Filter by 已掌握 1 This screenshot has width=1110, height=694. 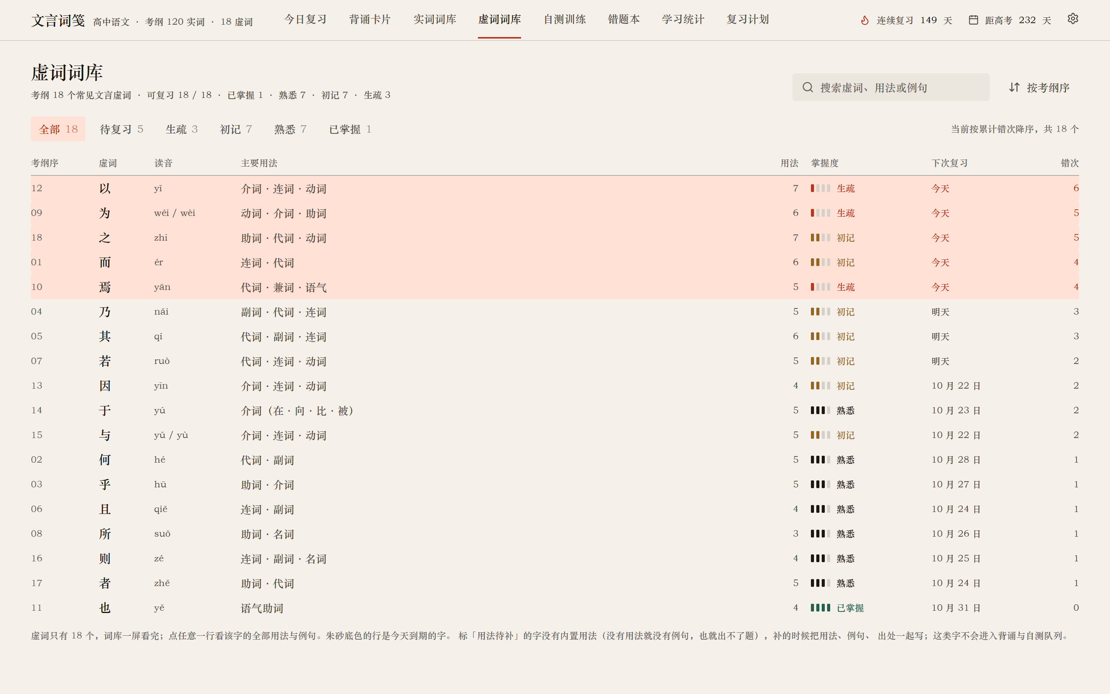click(350, 129)
